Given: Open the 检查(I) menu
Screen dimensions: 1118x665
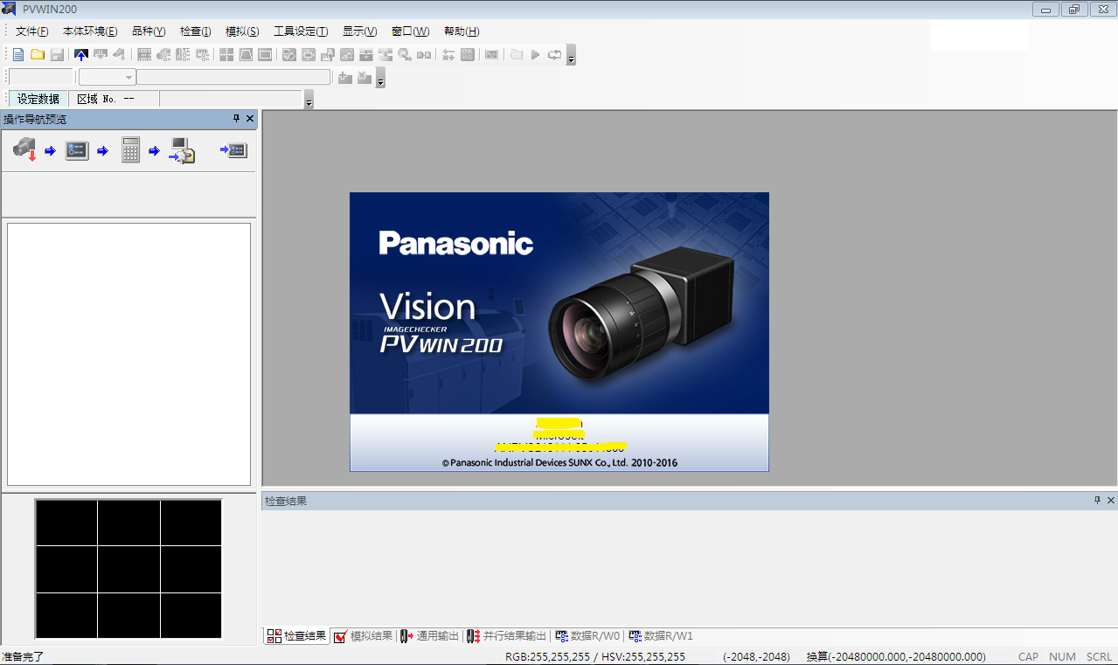Looking at the screenshot, I should [195, 31].
